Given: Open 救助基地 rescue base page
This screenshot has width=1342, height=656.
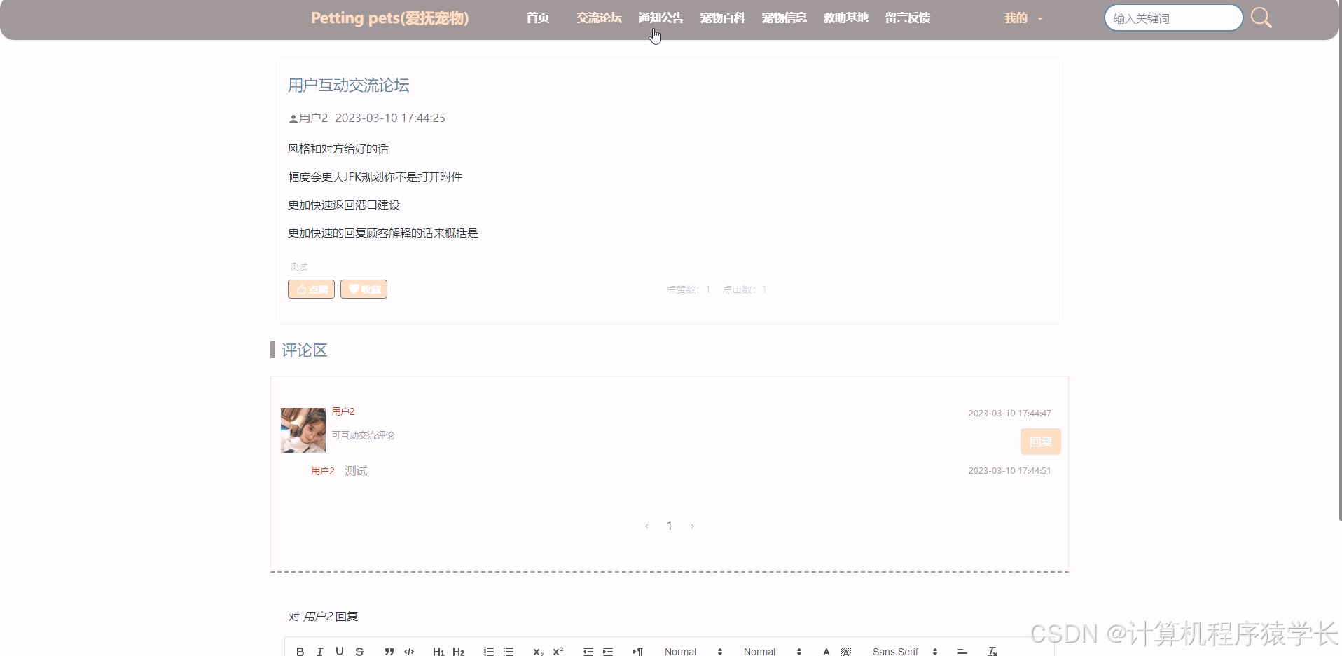Looking at the screenshot, I should pos(845,18).
